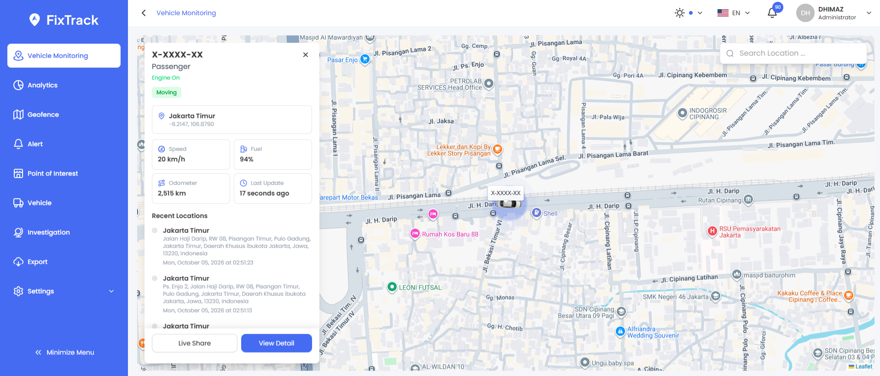Click the Live Share button
880x376 pixels.
[x=195, y=343]
